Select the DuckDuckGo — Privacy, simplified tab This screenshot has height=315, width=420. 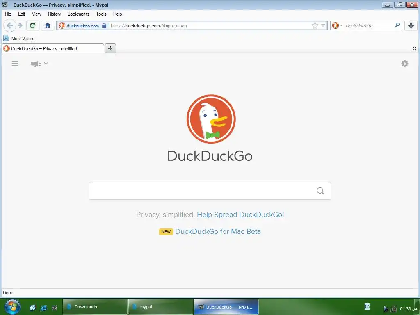click(x=53, y=48)
